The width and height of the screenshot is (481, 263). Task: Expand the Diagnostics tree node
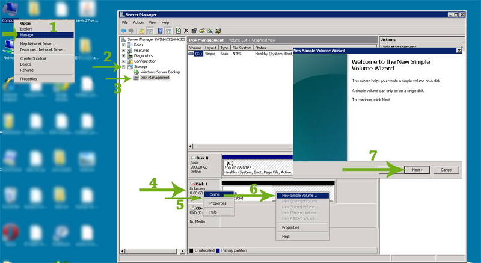tap(124, 56)
